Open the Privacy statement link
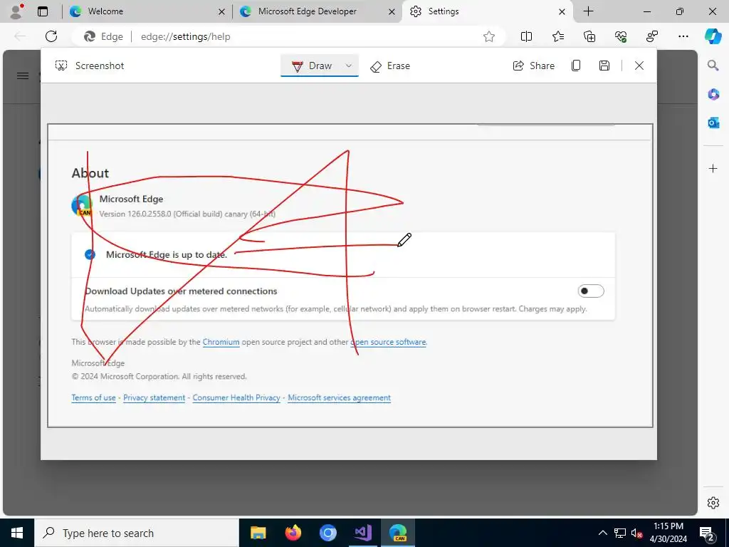729x547 pixels. (154, 397)
